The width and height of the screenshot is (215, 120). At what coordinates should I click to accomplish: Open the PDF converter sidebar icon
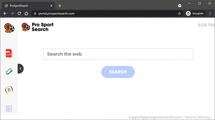tap(9, 53)
